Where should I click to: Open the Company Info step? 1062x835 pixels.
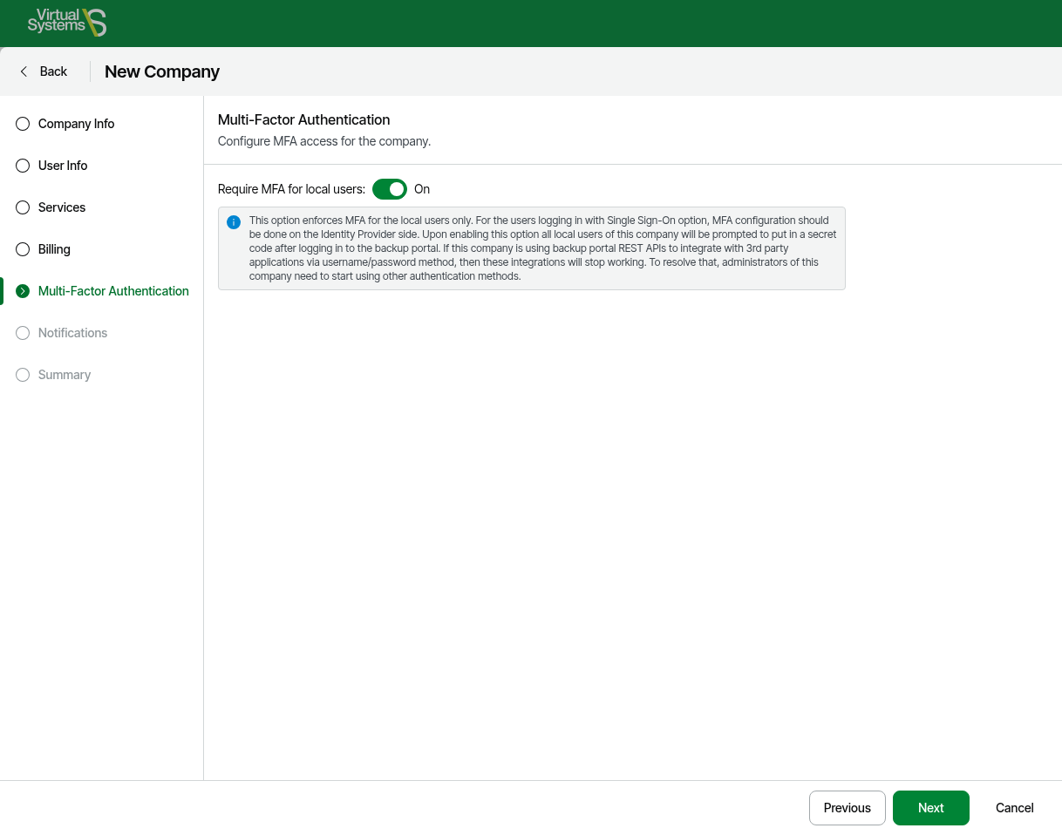point(76,124)
